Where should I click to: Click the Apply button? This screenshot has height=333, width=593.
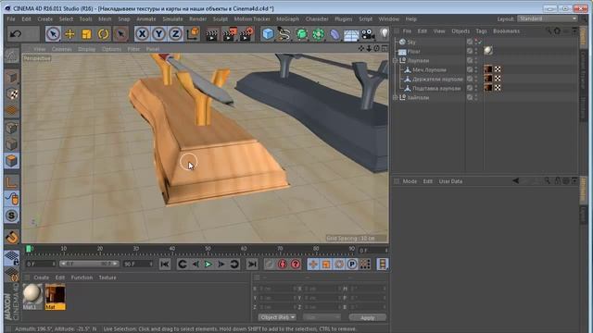tap(368, 317)
